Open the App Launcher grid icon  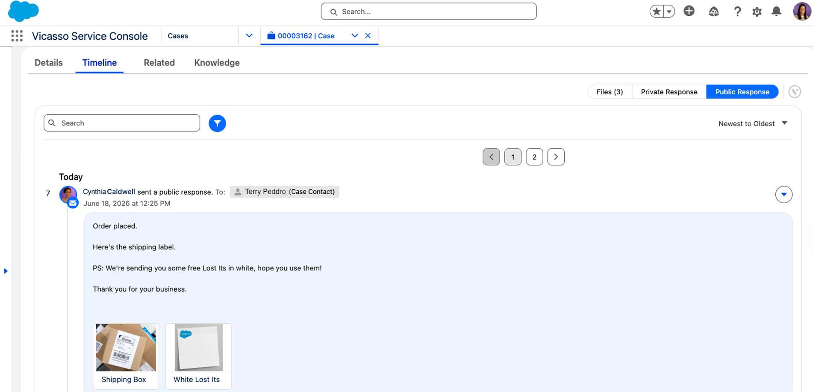click(x=17, y=36)
